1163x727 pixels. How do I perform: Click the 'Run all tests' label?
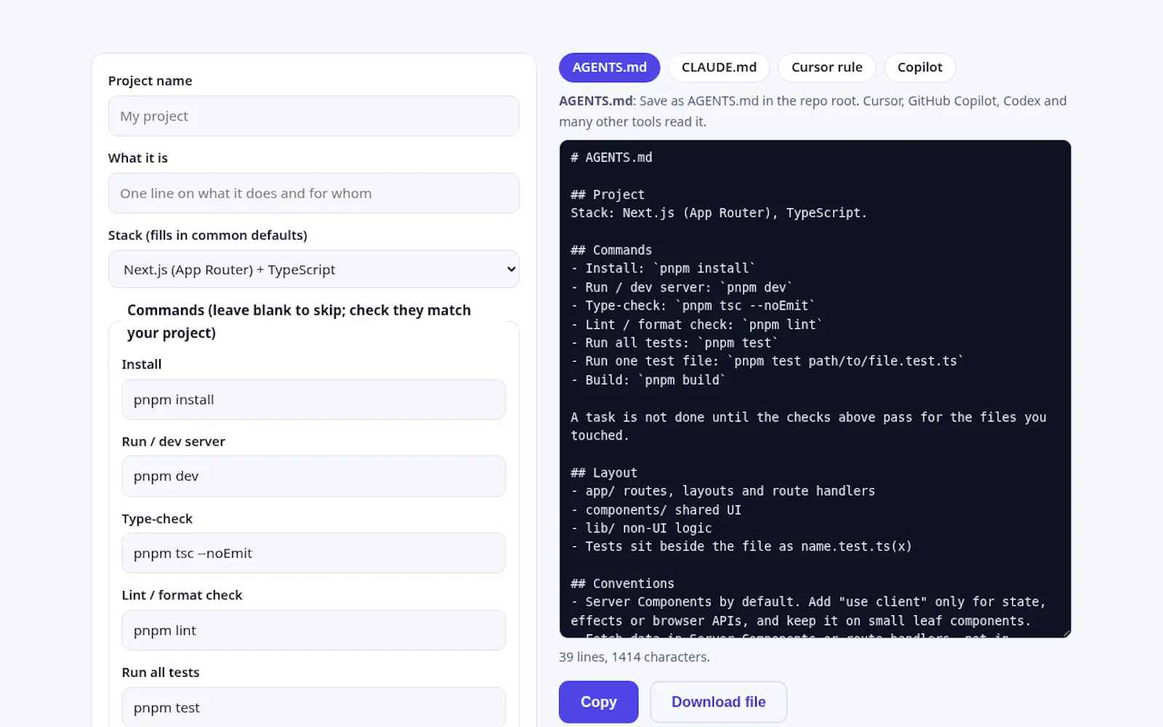pos(161,672)
